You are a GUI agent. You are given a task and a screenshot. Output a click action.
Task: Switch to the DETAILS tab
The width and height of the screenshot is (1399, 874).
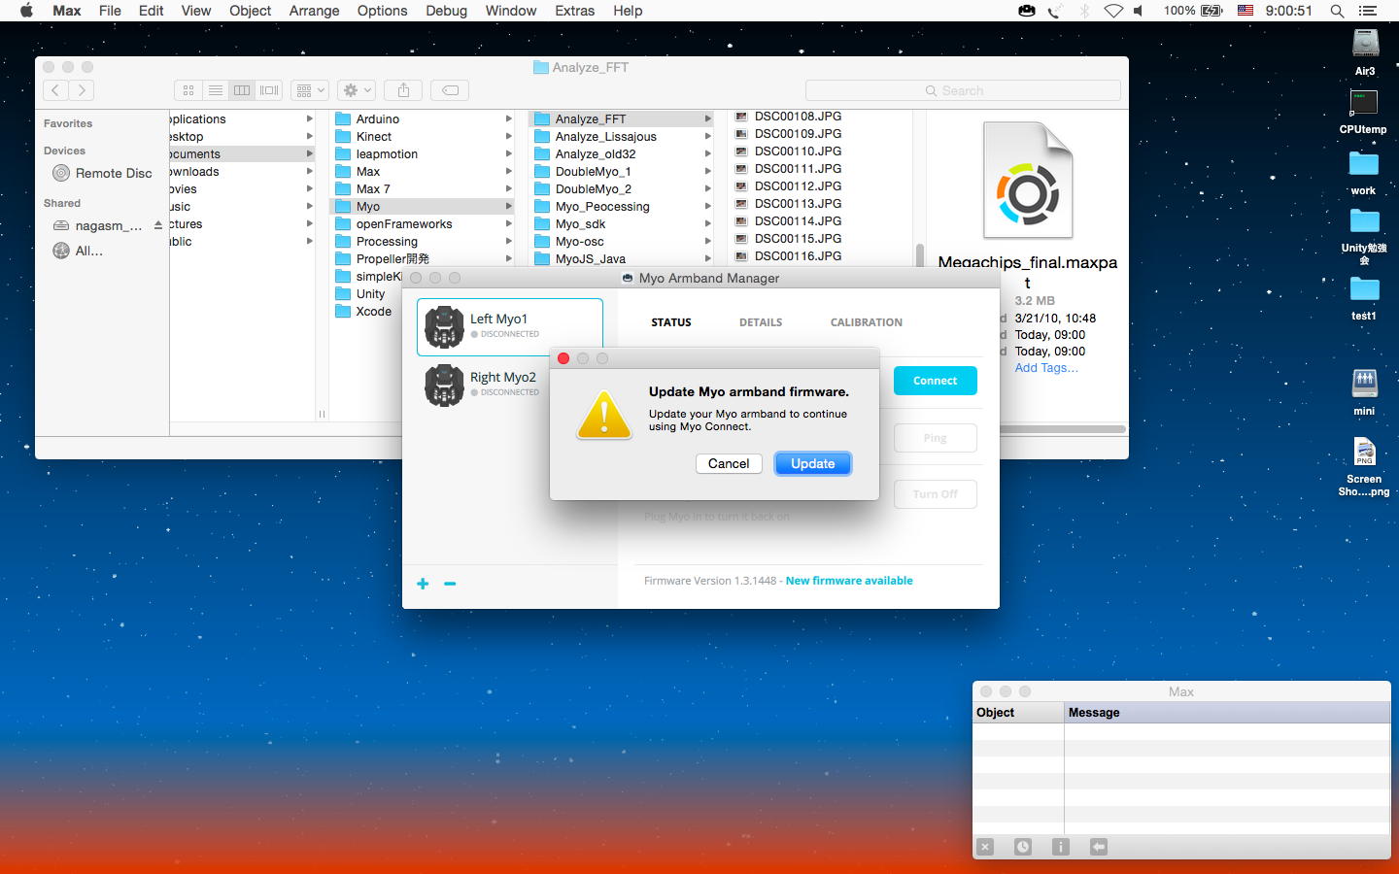click(x=761, y=322)
